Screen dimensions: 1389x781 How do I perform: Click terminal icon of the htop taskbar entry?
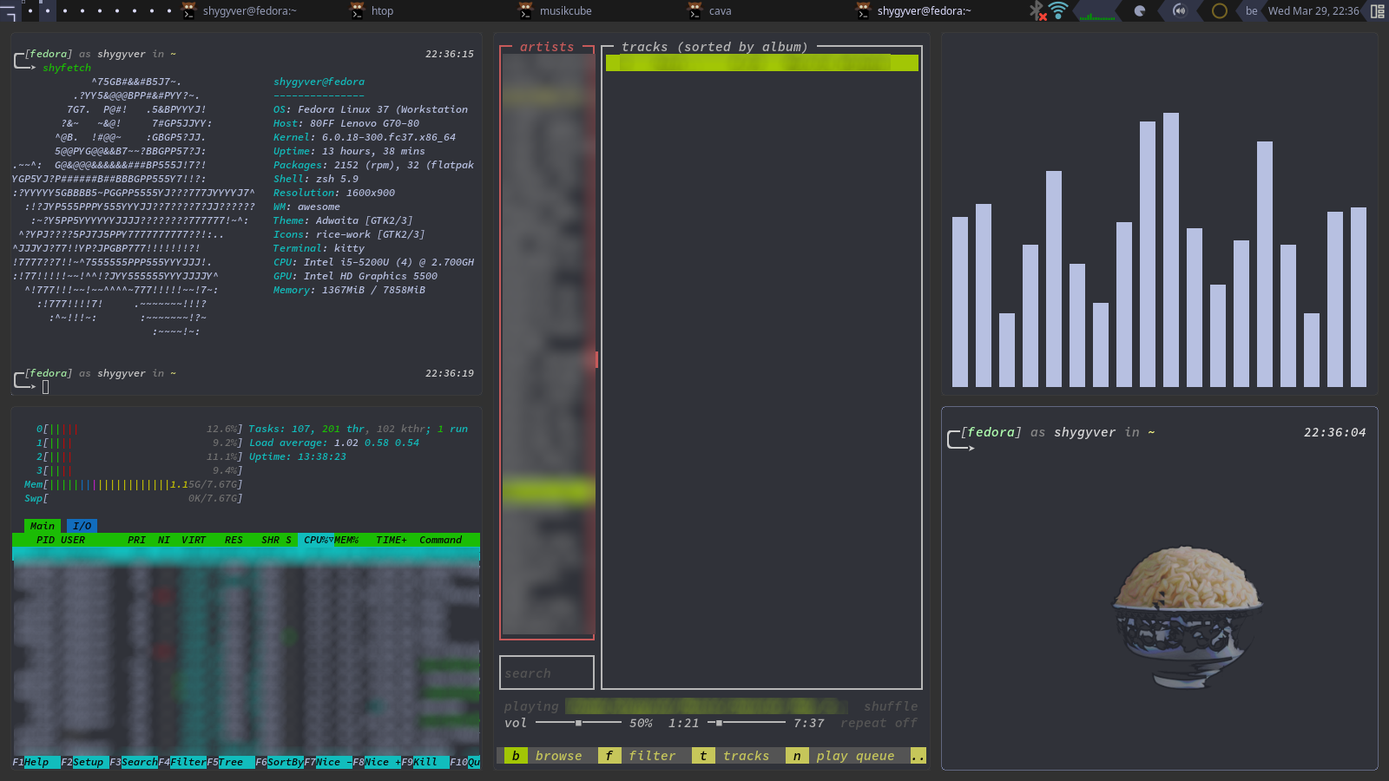coord(357,10)
